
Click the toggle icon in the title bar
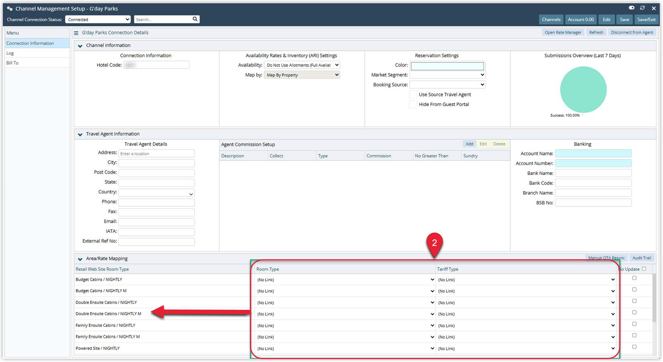tap(631, 8)
